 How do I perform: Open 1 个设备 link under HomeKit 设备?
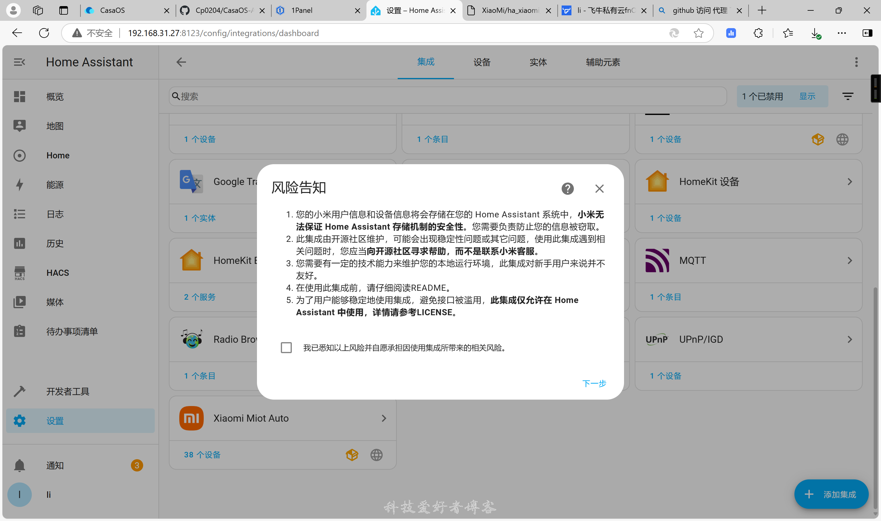point(665,218)
